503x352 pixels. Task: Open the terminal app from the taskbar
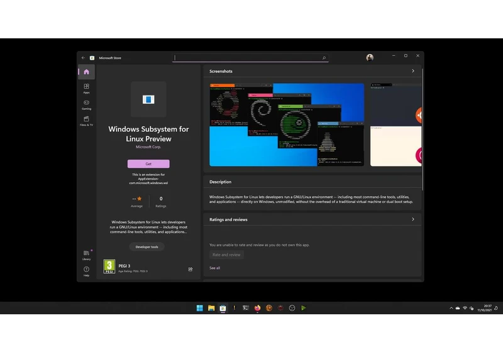coord(246,308)
